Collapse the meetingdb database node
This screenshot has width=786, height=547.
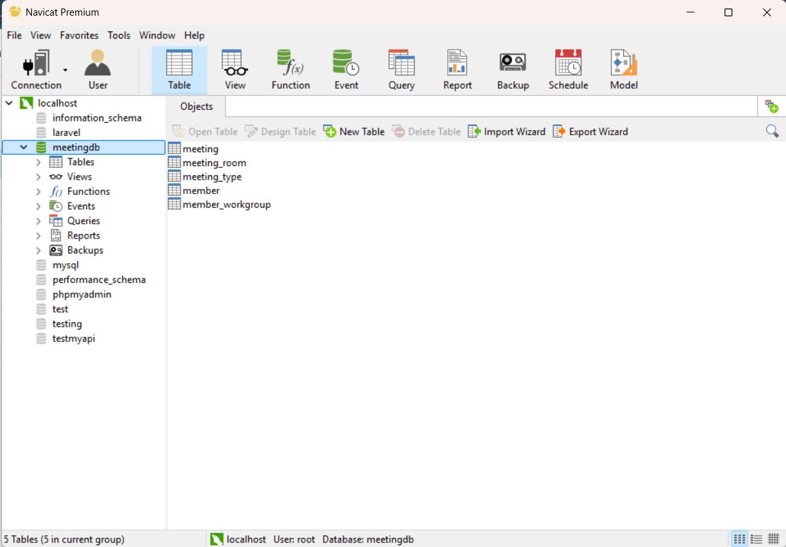(x=24, y=147)
